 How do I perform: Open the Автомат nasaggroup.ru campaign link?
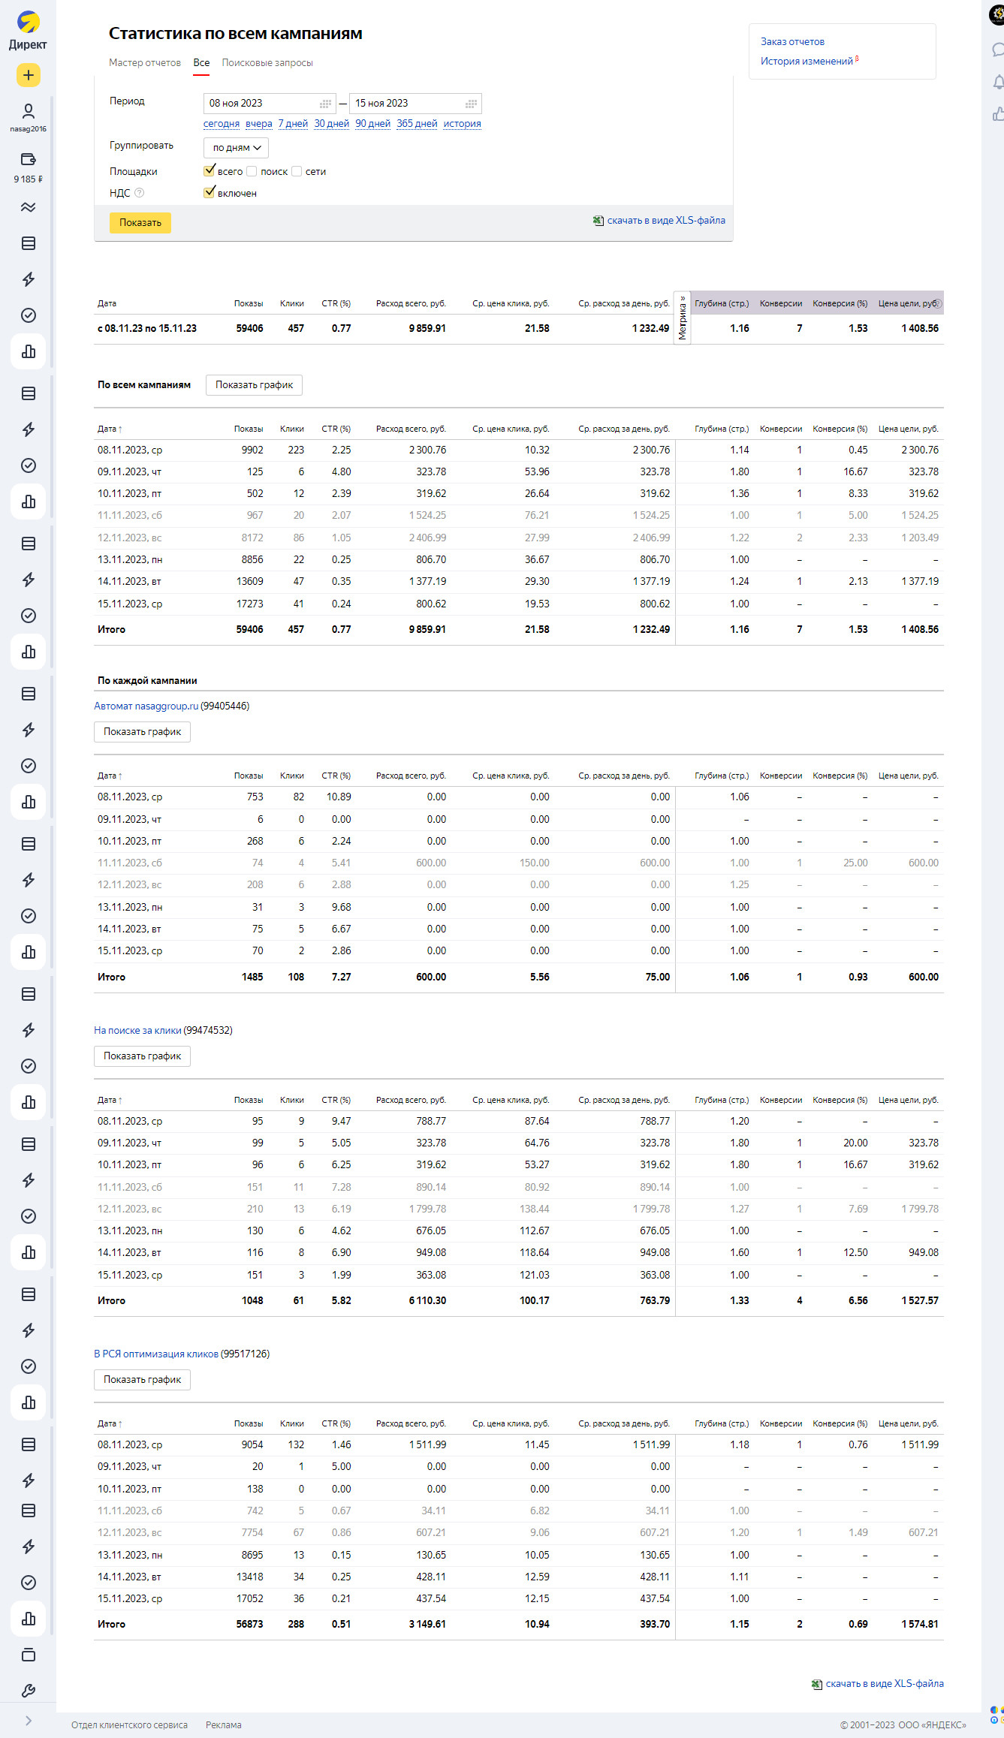coord(146,706)
